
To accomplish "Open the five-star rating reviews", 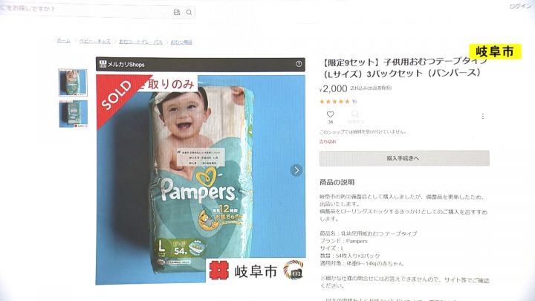I will [338, 101].
